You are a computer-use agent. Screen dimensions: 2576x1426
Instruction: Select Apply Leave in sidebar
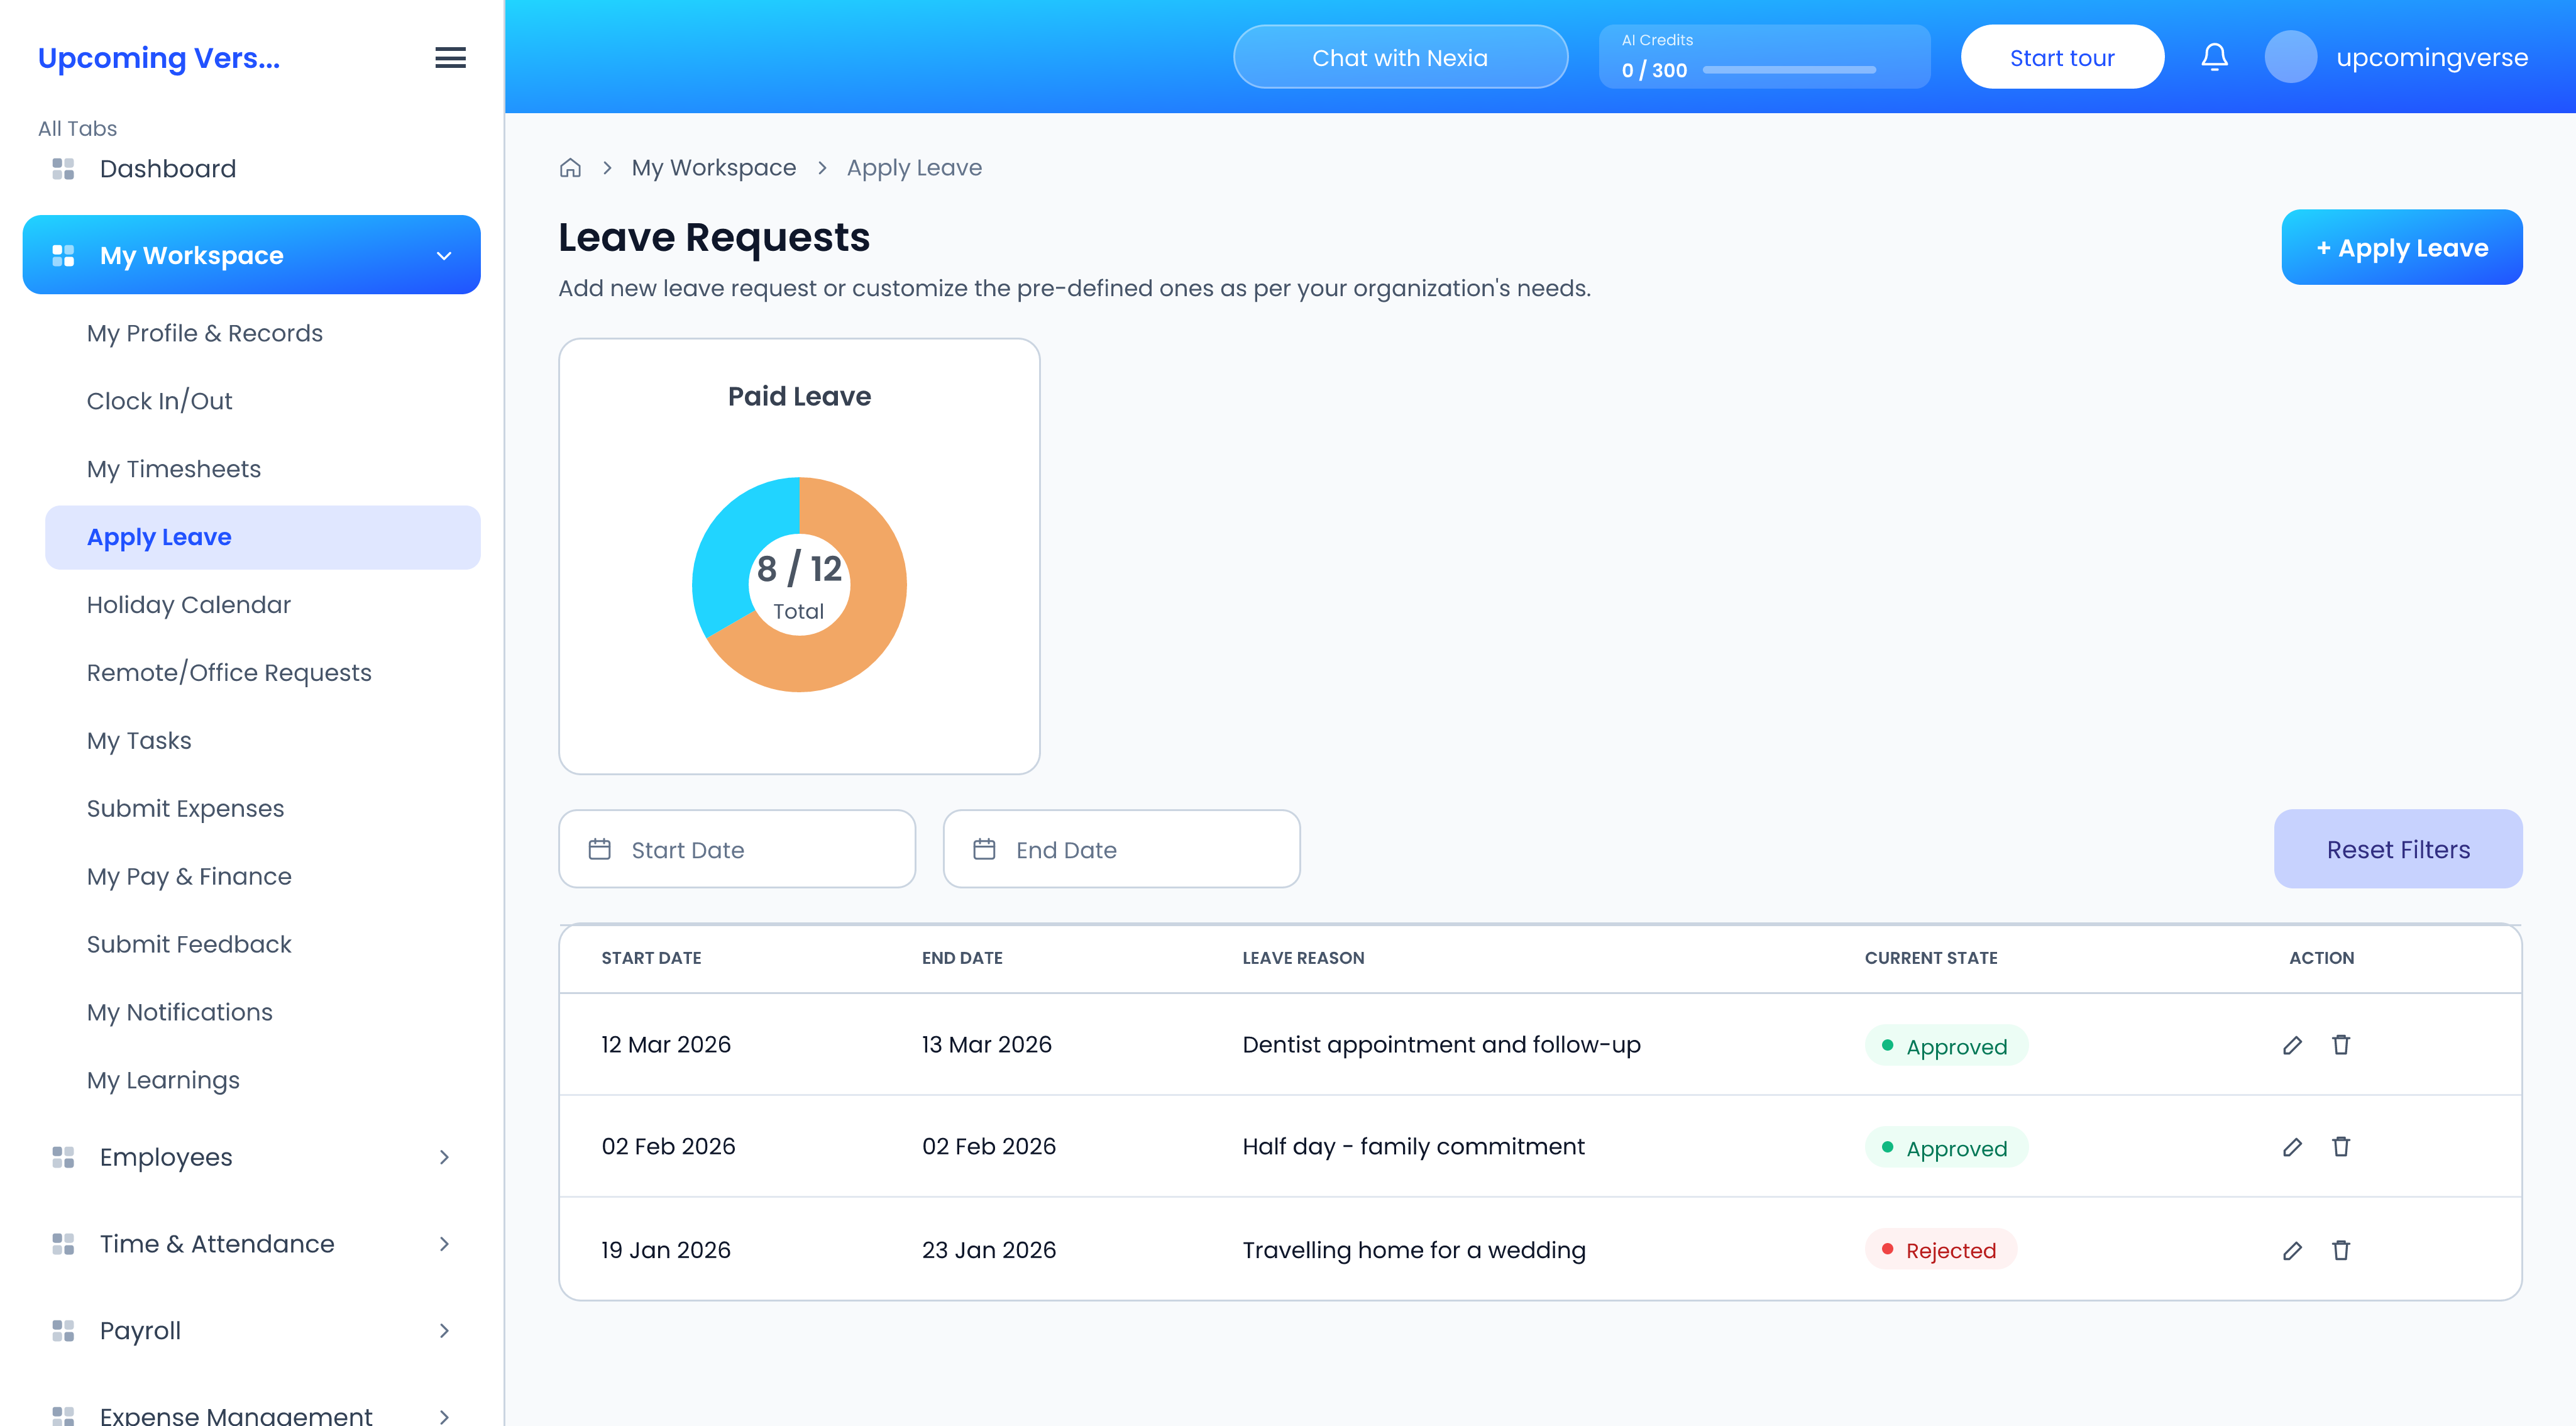tap(262, 537)
